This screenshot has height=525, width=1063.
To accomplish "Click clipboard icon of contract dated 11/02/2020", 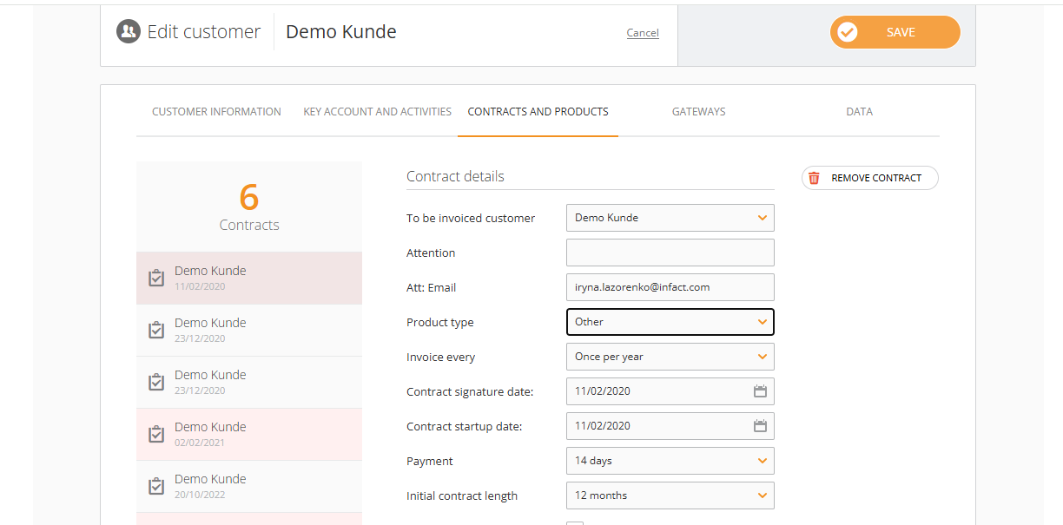I will pyautogui.click(x=156, y=278).
